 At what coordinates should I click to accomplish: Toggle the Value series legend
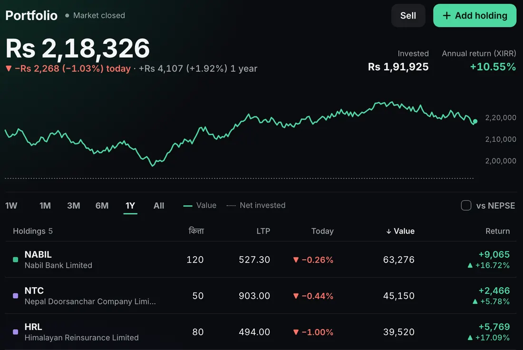click(200, 205)
